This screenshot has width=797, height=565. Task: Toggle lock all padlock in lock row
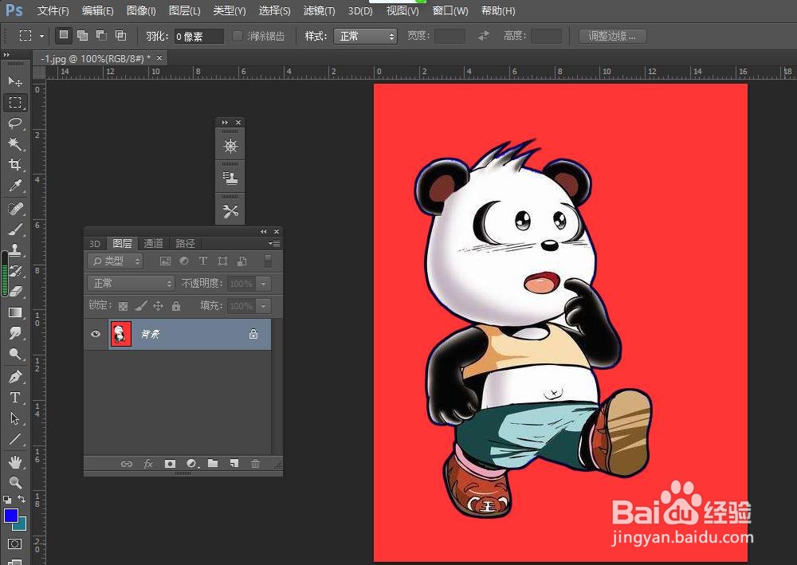176,306
